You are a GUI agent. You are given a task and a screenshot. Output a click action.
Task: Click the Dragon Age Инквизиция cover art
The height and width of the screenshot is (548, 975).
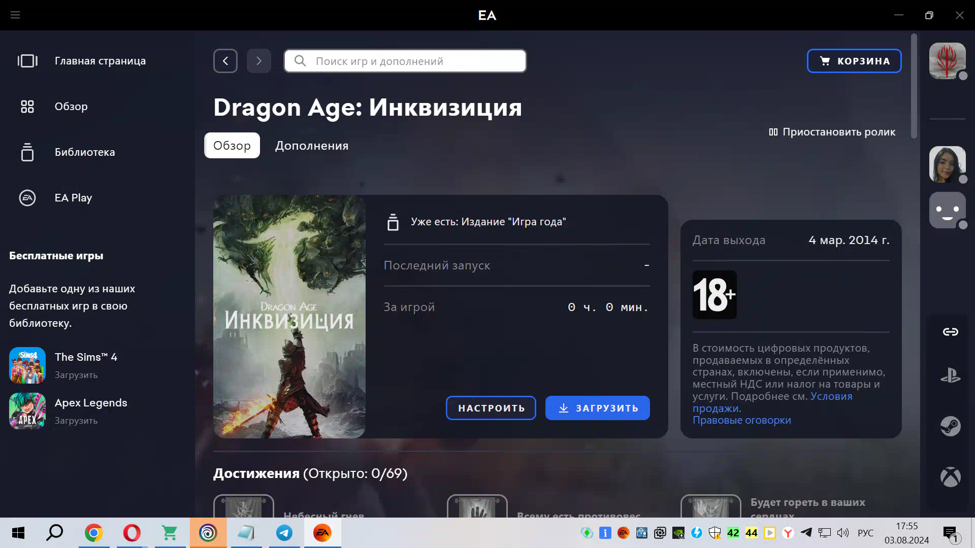click(x=289, y=317)
